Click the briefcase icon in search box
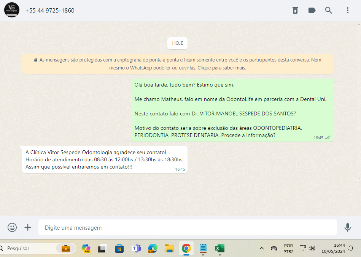This screenshot has width=361, height=257. (66, 248)
